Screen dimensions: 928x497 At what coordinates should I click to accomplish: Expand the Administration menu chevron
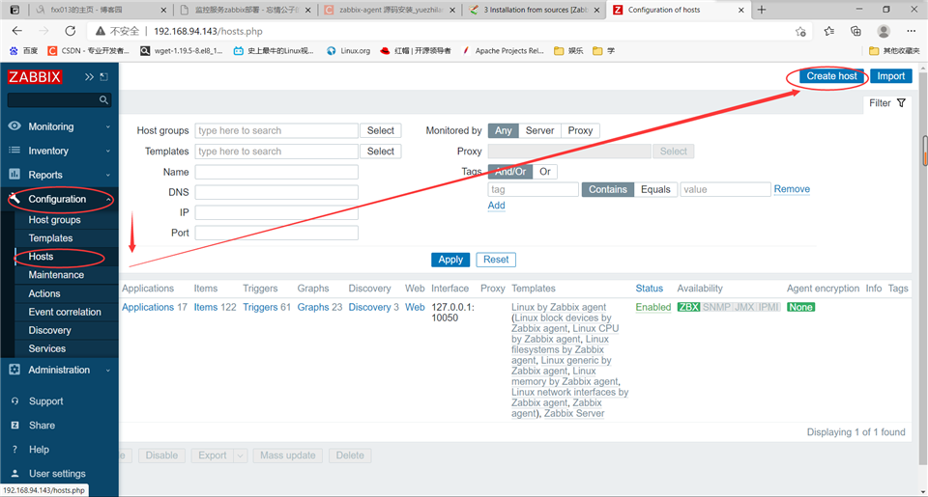[107, 371]
